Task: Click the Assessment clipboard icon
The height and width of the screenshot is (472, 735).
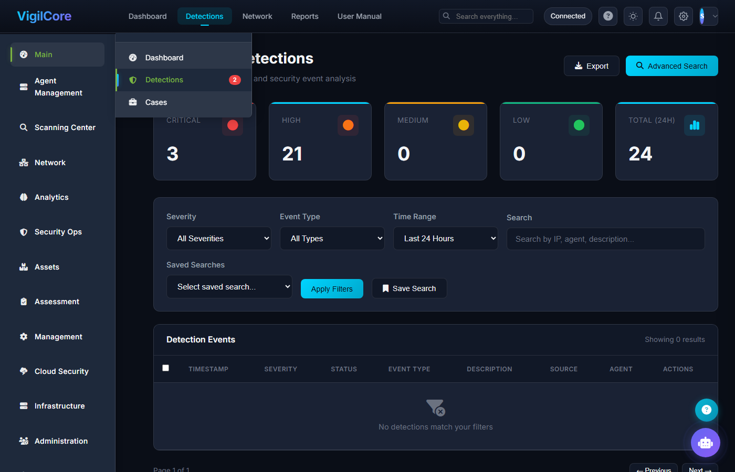Action: tap(24, 302)
